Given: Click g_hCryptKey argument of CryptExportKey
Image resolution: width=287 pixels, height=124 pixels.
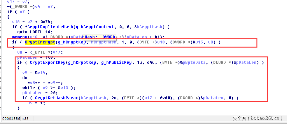Looking at the screenshot, I should pos(82,62).
